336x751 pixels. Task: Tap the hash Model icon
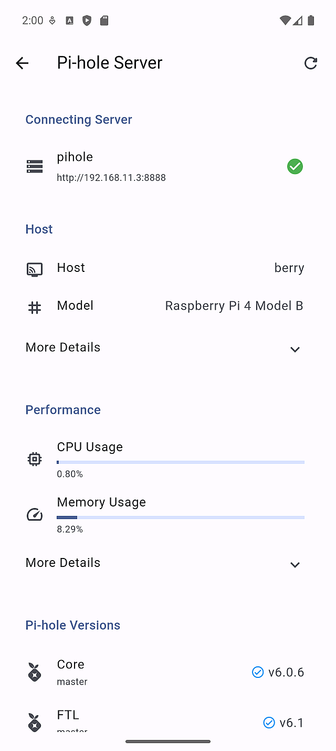tap(35, 307)
